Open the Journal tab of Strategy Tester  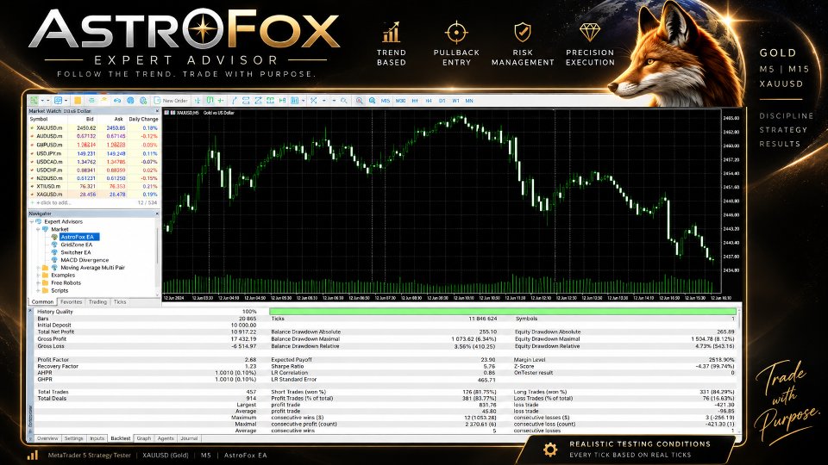189,438
